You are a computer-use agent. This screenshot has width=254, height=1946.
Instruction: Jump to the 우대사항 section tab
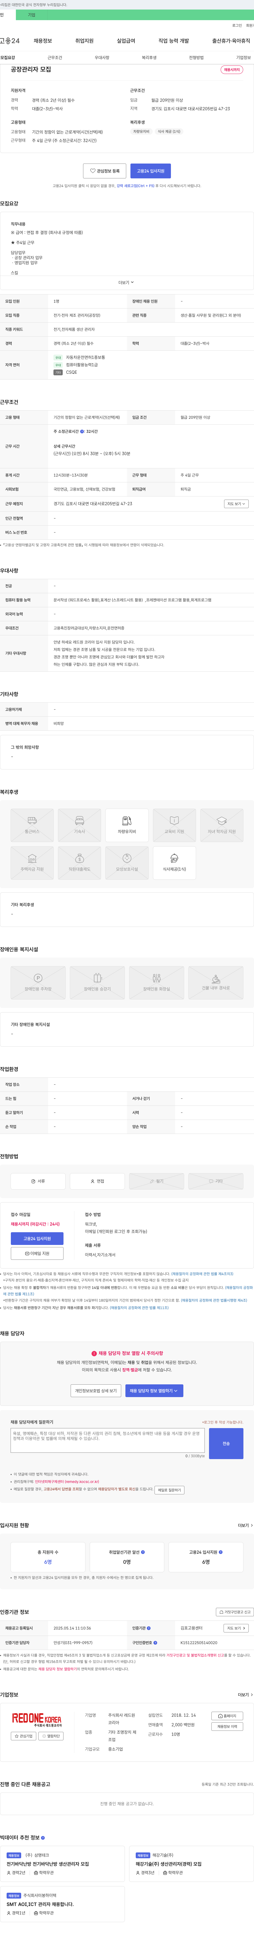(x=102, y=58)
